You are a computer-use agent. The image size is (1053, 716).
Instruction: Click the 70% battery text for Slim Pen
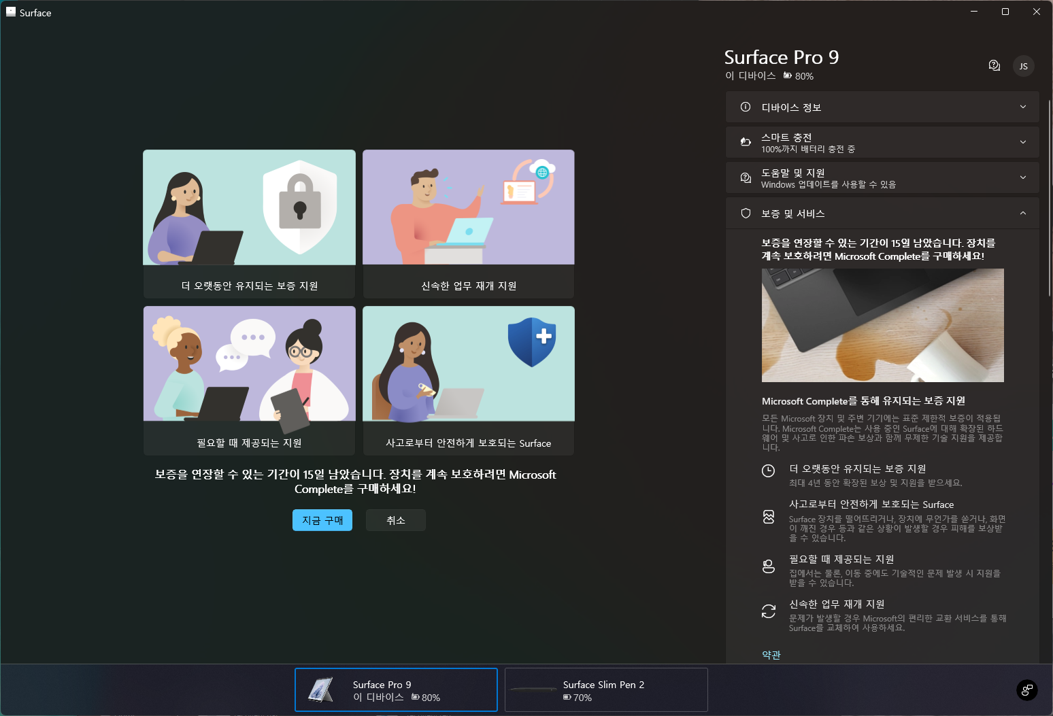(x=582, y=698)
